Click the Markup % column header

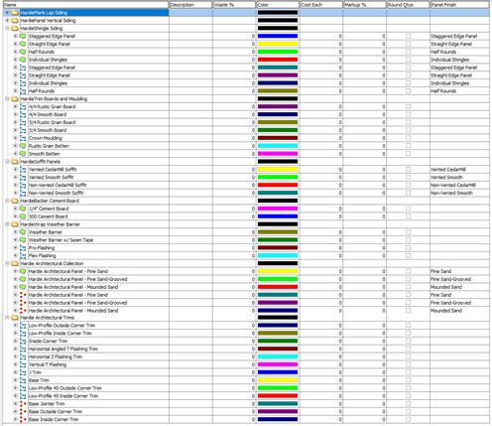[365, 5]
